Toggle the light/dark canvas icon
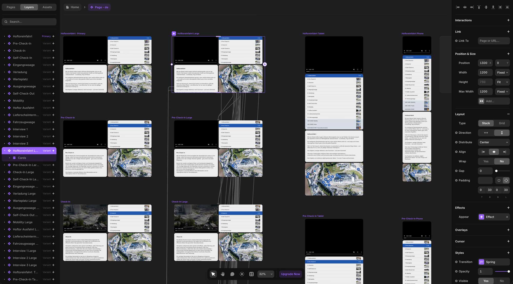513x284 pixels. [x=242, y=274]
